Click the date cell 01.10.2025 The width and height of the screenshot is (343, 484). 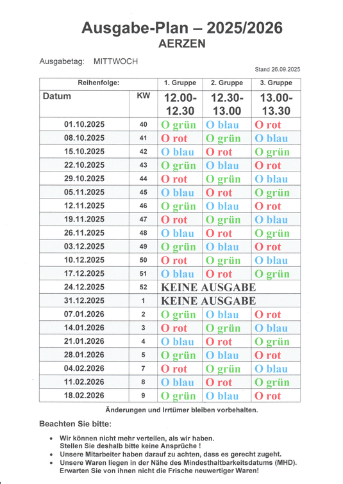84,124
